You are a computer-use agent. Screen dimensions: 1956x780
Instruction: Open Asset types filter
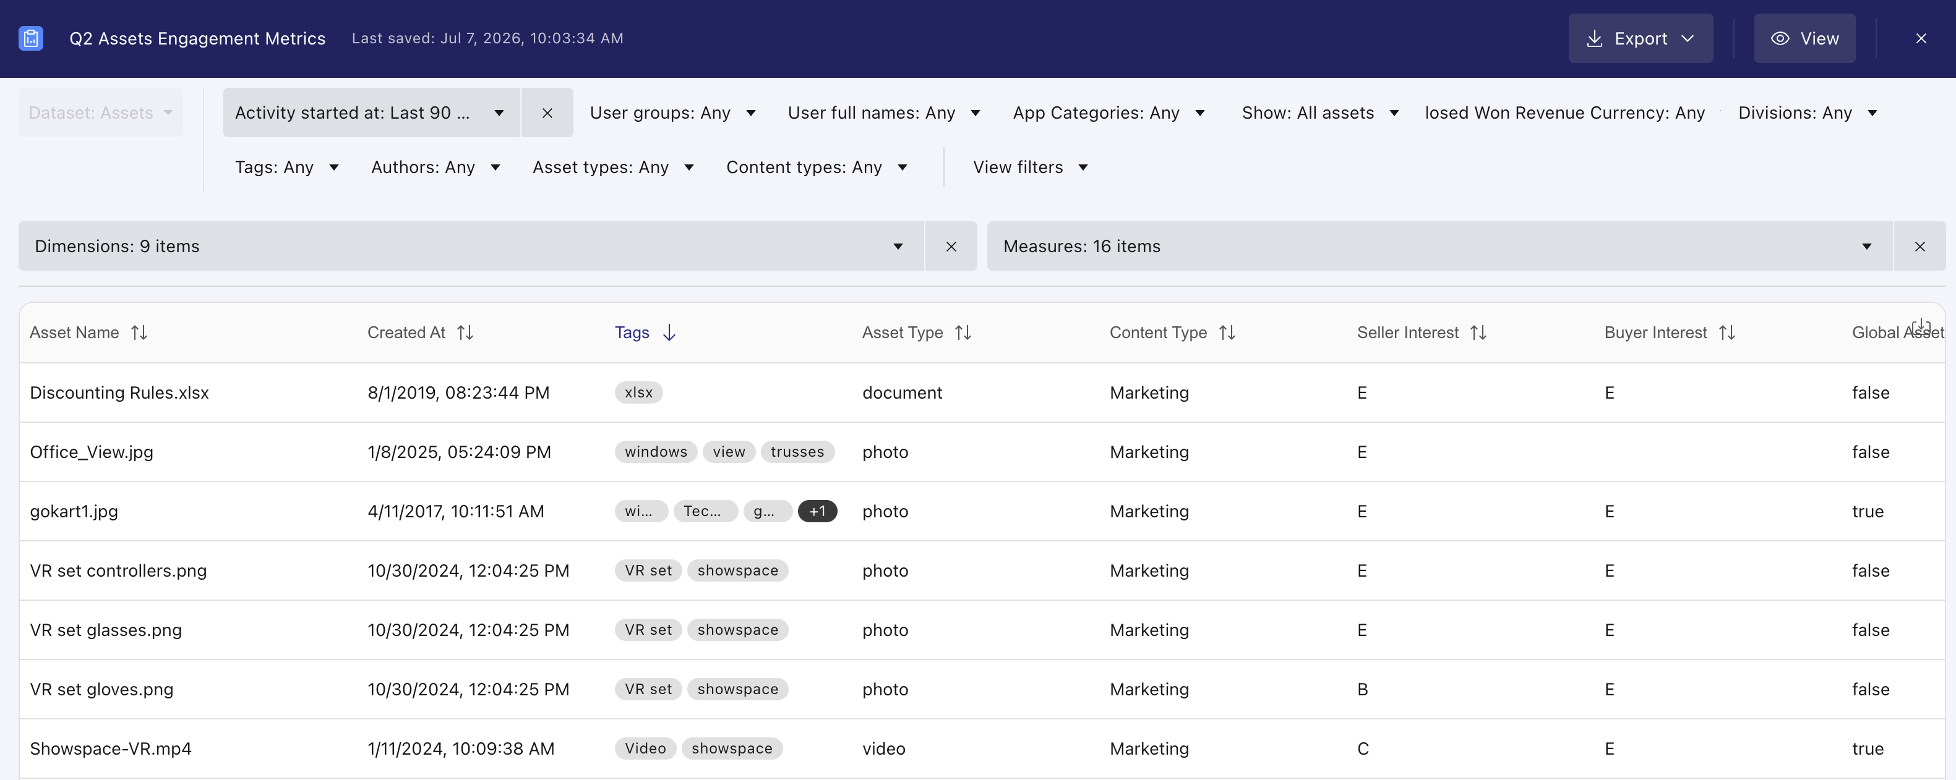[613, 167]
